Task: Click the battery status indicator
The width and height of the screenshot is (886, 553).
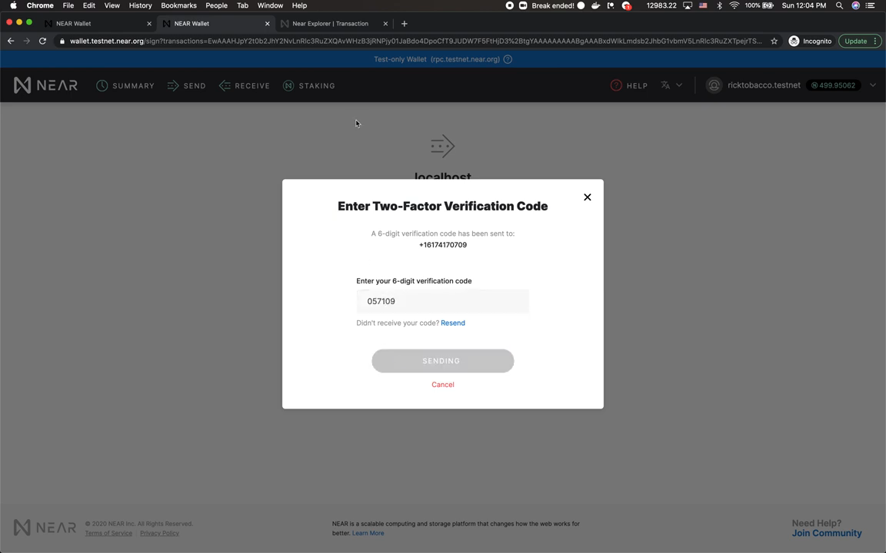Action: click(x=759, y=5)
